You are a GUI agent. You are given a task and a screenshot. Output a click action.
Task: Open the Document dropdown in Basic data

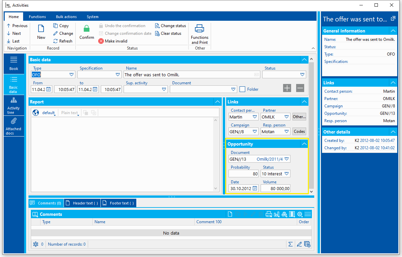(233, 89)
